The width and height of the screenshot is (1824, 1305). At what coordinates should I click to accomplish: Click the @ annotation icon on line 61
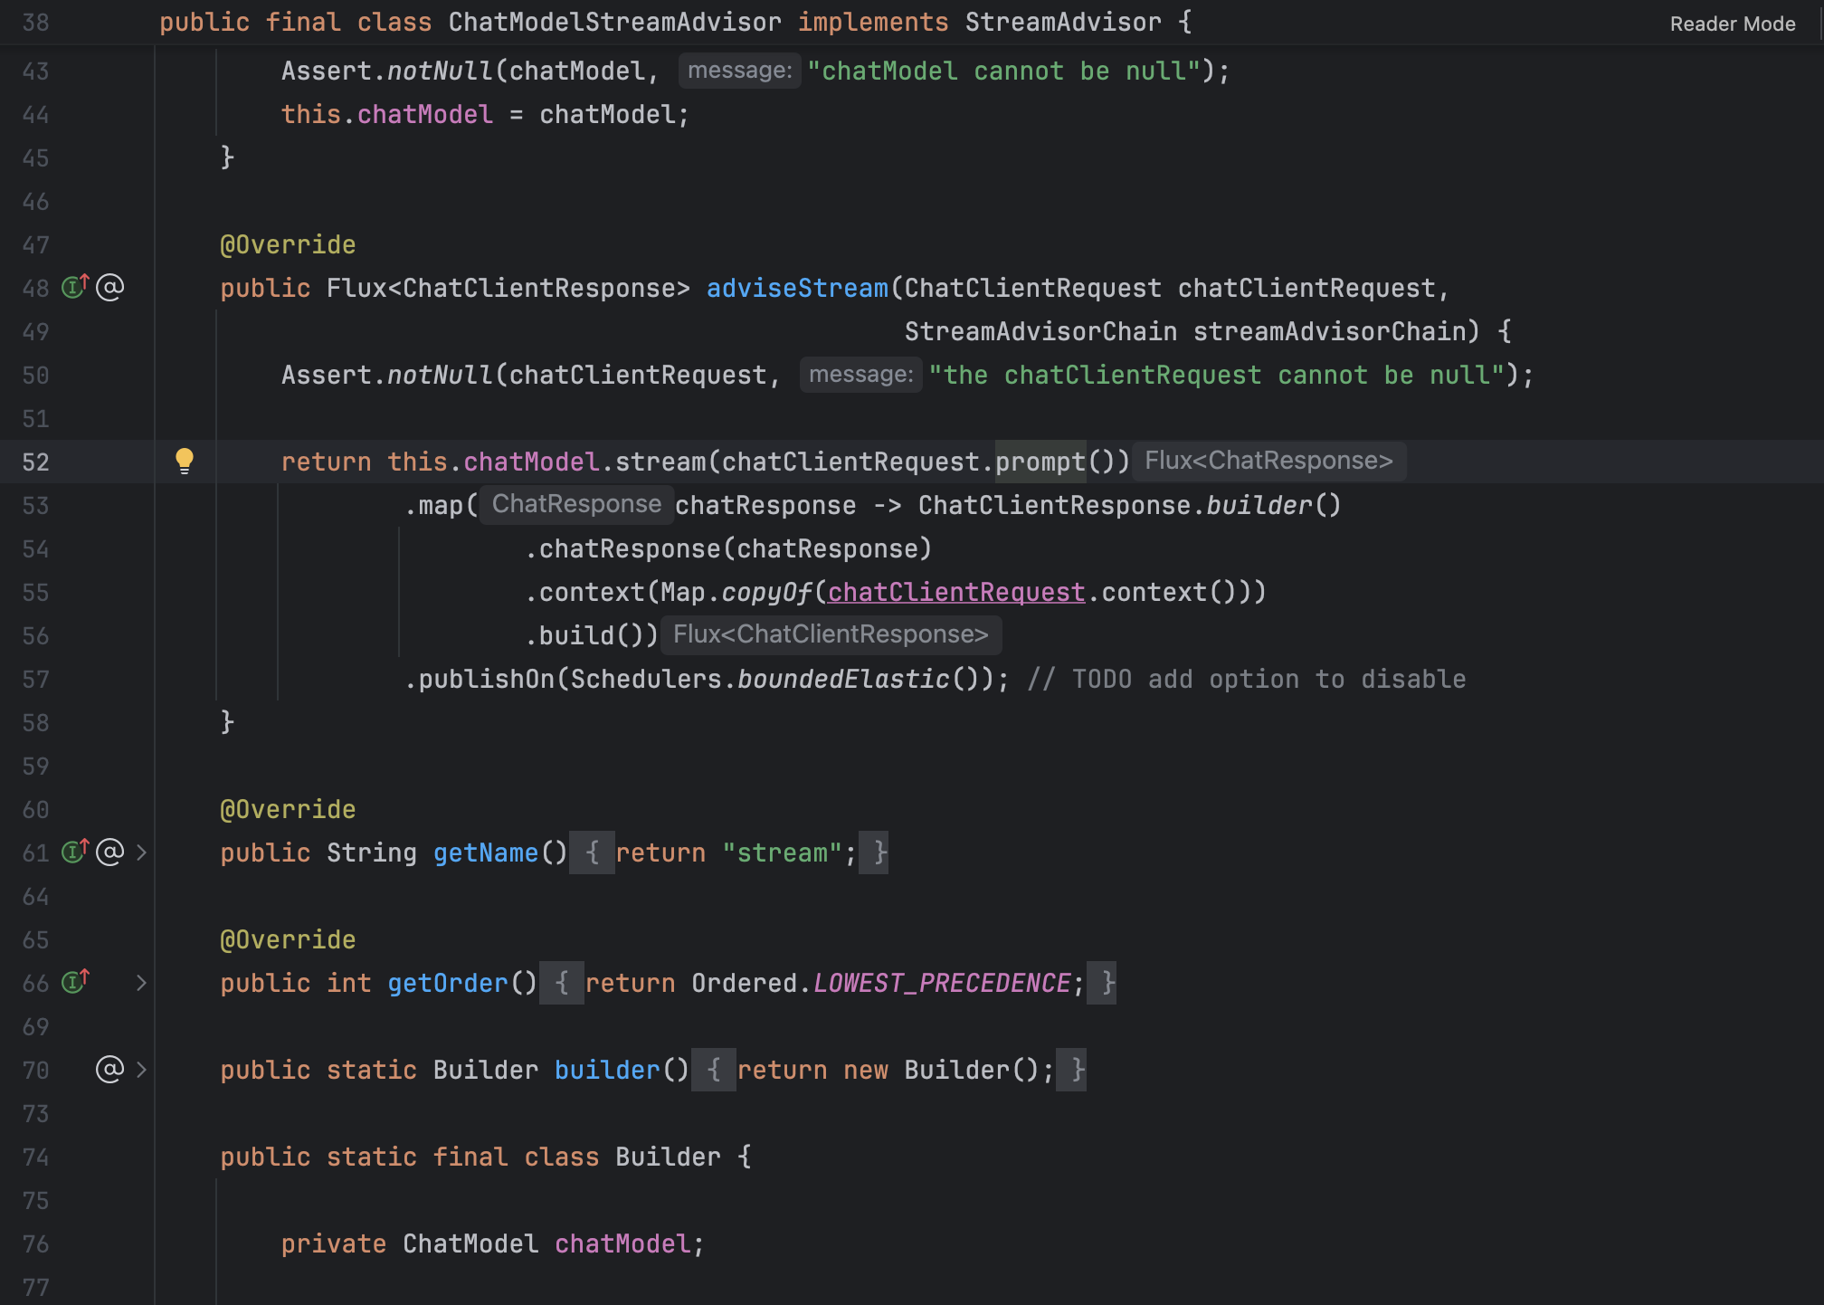pyautogui.click(x=109, y=853)
